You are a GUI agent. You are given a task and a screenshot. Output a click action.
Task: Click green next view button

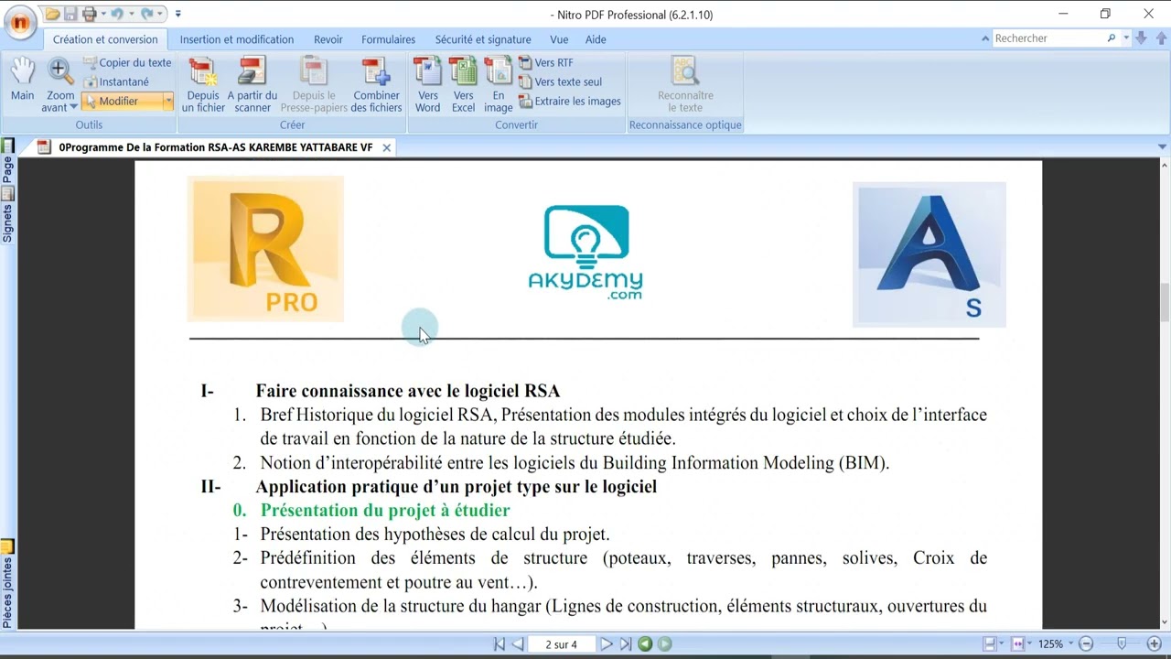tap(665, 644)
